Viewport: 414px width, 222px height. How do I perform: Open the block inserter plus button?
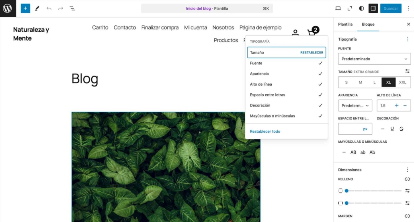click(25, 8)
